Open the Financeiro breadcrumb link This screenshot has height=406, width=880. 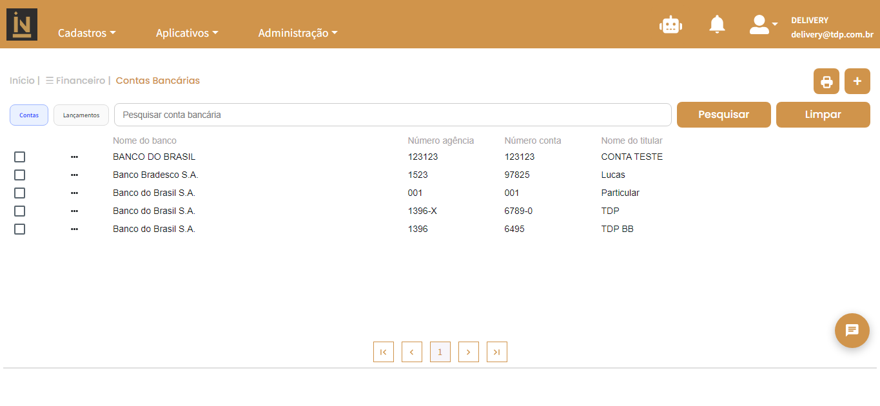point(75,81)
